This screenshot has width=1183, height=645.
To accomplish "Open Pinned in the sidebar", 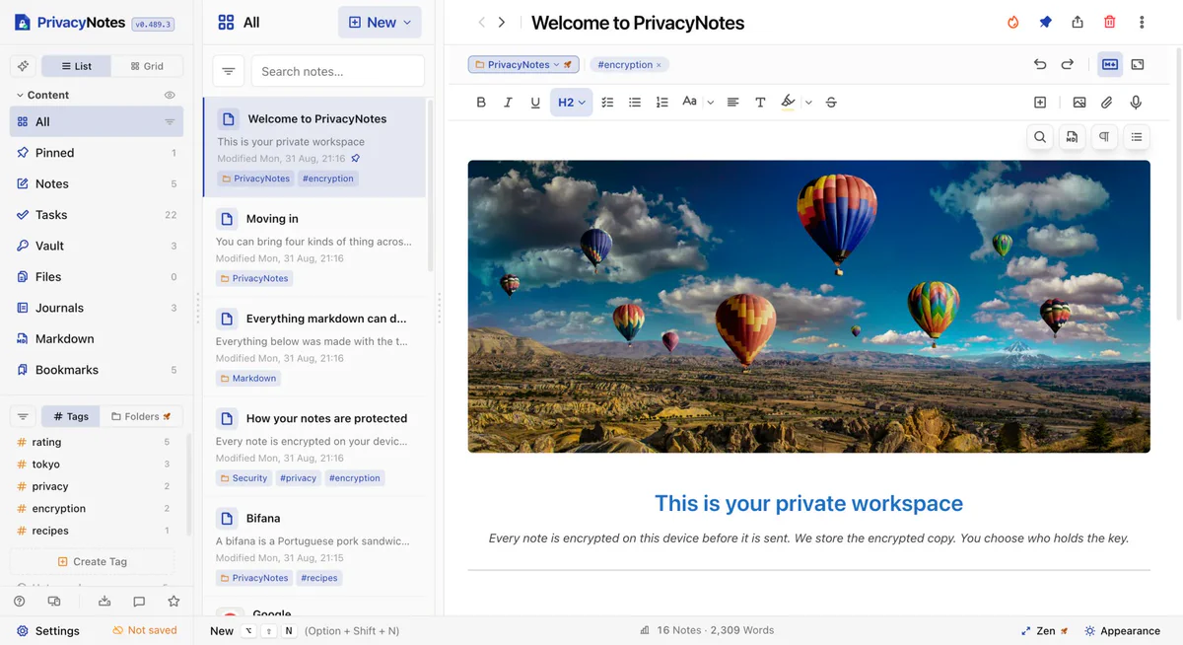I will [x=97, y=153].
